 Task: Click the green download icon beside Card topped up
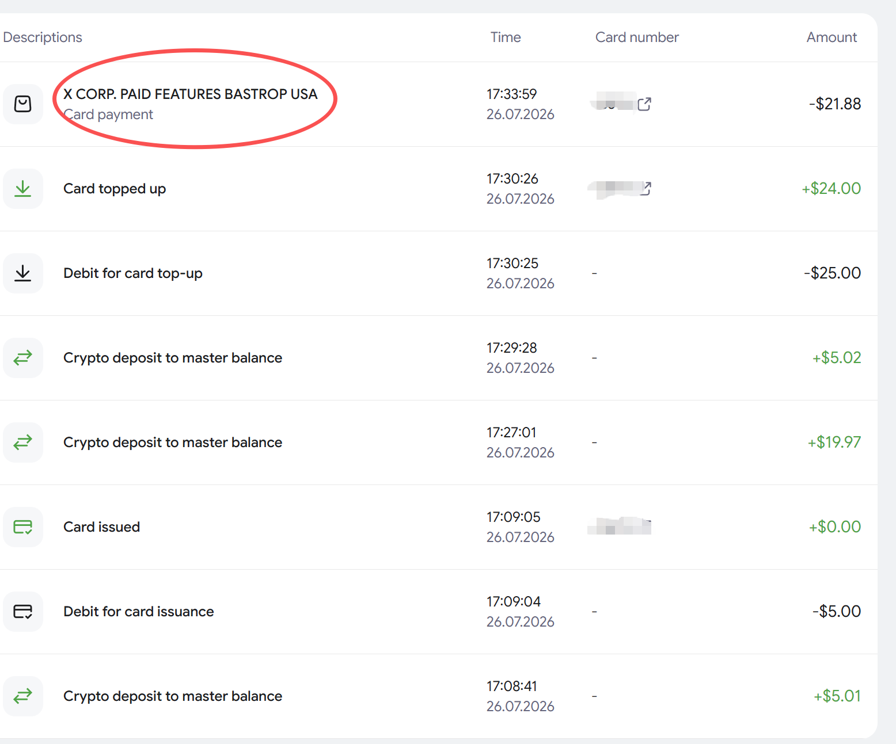tap(23, 189)
